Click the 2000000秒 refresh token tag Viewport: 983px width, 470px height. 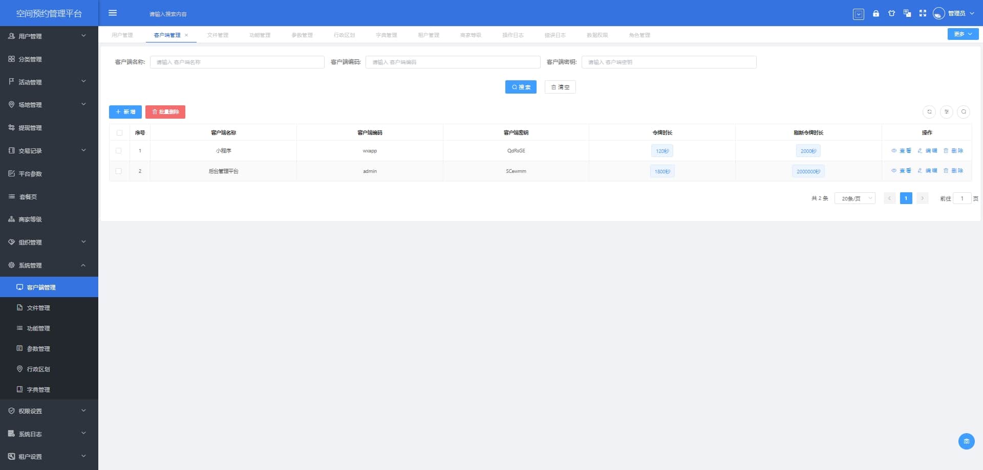click(x=808, y=171)
